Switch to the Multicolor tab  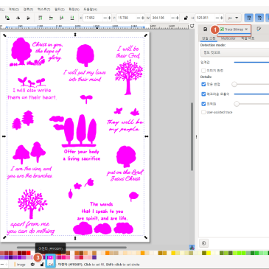pyautogui.click(x=228, y=38)
